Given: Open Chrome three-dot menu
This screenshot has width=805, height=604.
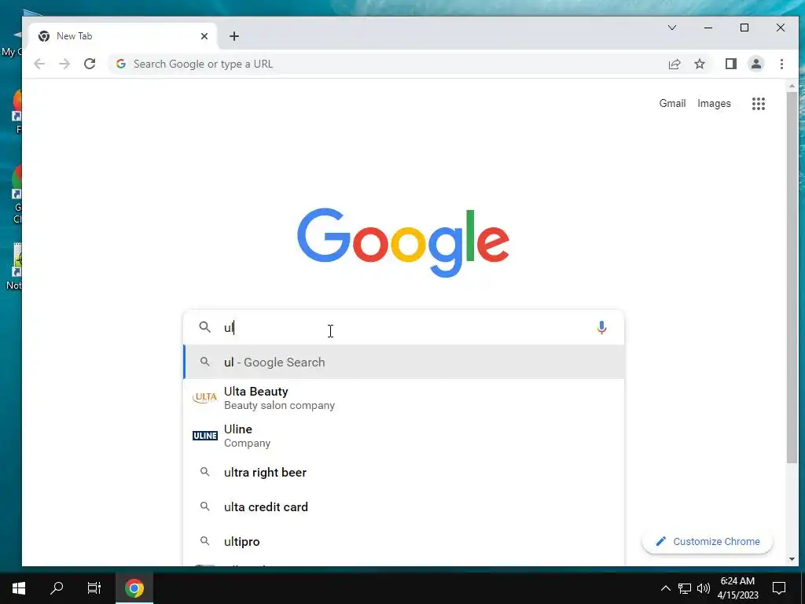Looking at the screenshot, I should 781,64.
